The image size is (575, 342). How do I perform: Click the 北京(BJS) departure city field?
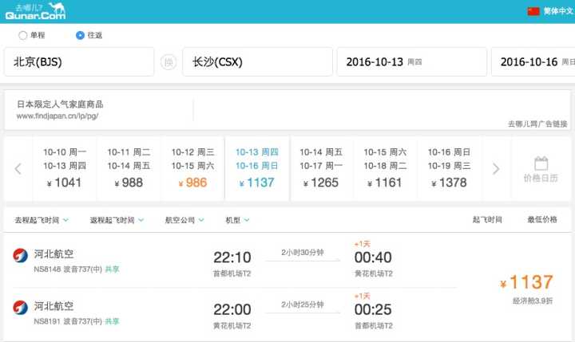[78, 62]
